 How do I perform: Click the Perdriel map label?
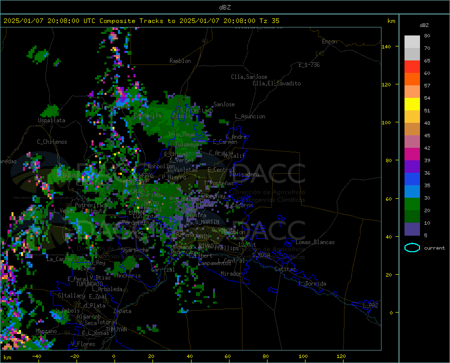[134, 223]
